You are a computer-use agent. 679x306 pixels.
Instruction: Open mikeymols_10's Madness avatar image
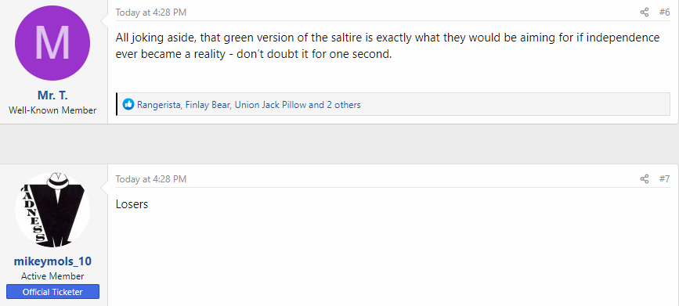click(x=52, y=210)
